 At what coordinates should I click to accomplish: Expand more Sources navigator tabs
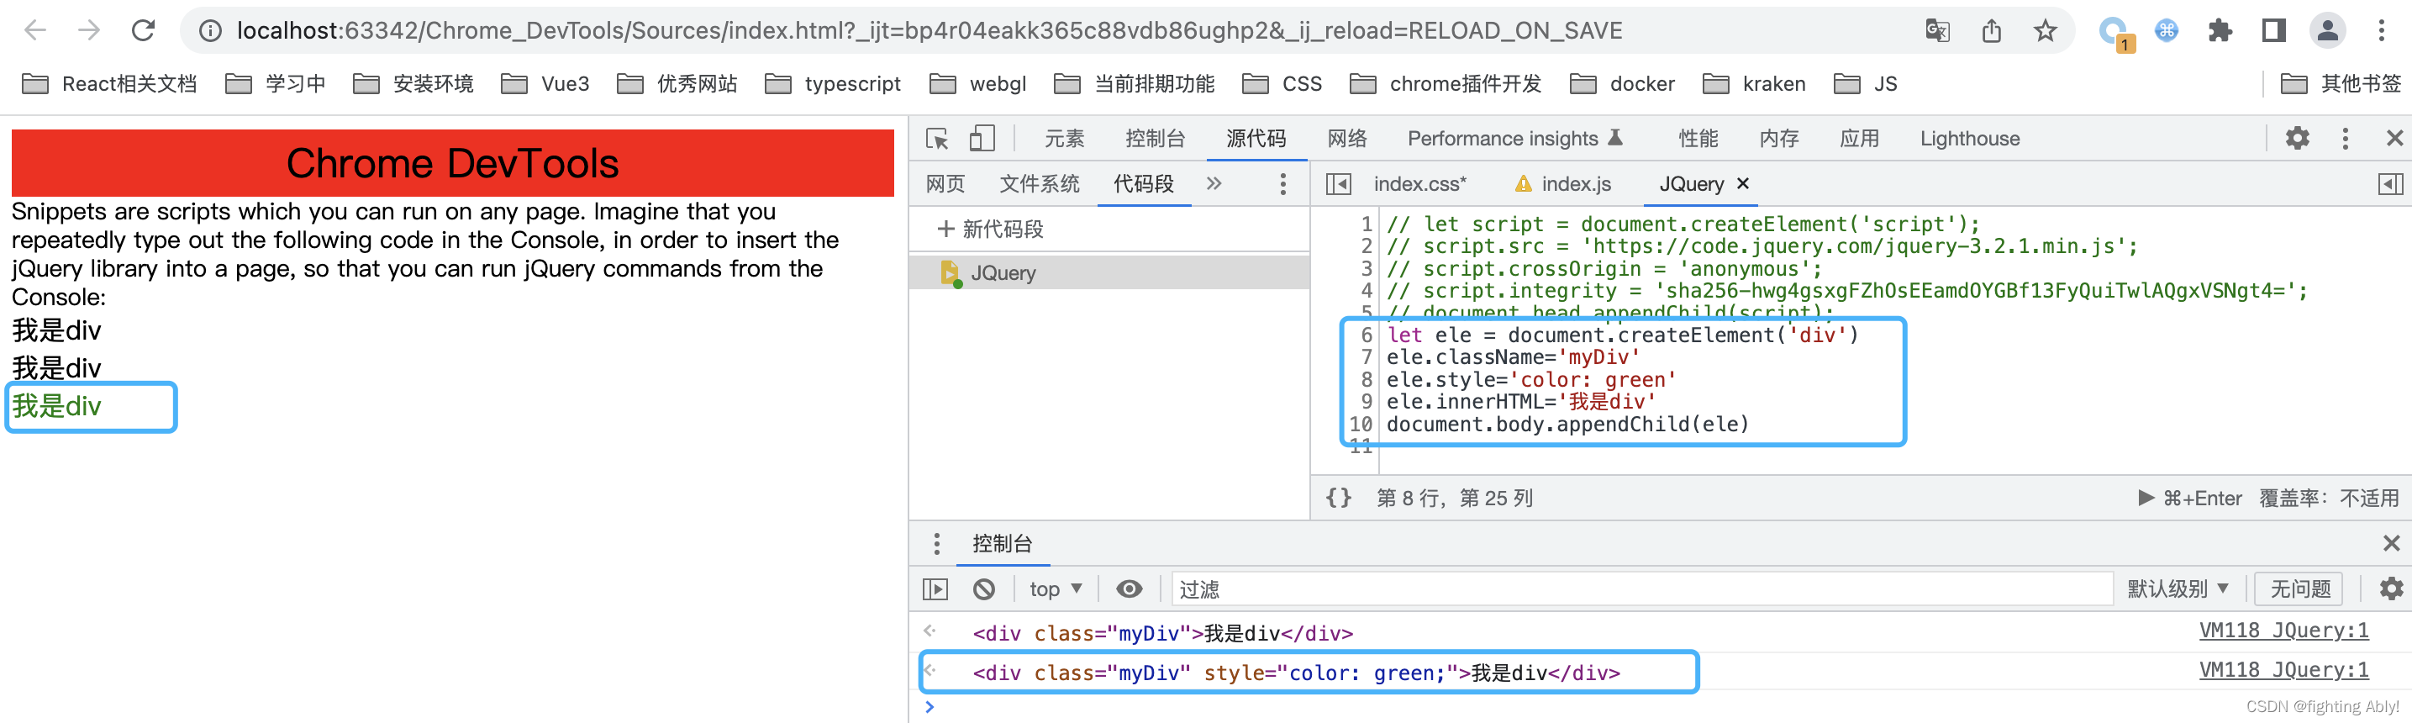pos(1214,183)
